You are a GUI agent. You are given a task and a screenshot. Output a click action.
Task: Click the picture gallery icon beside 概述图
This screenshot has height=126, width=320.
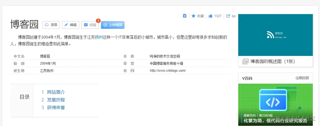[x=245, y=61]
